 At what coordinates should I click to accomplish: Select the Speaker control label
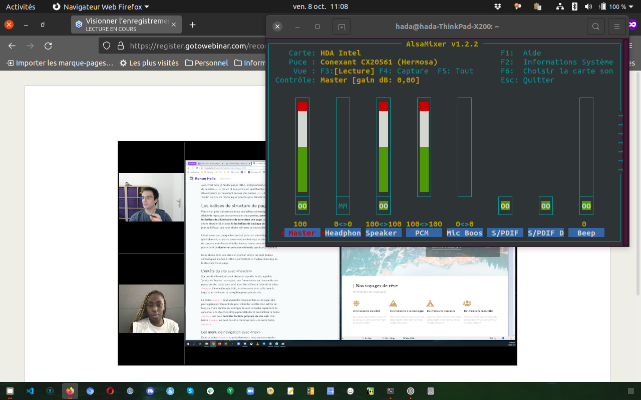[383, 233]
